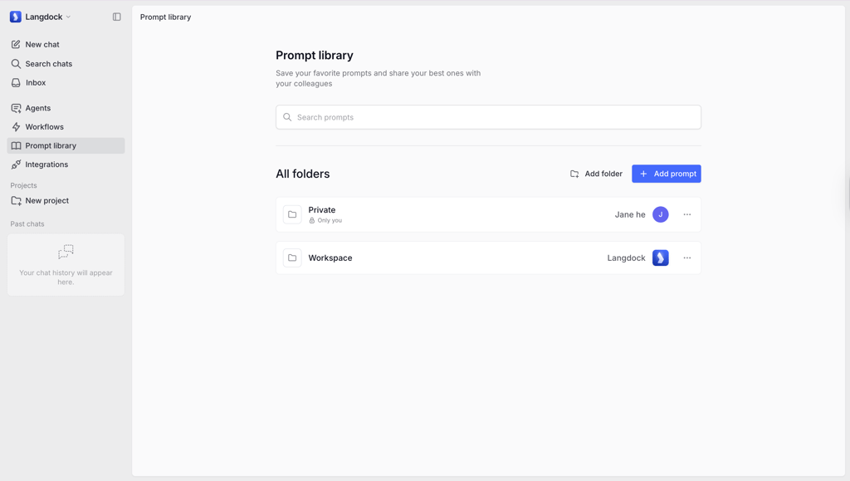The height and width of the screenshot is (481, 850).
Task: Click the Prompt library book icon
Action: pos(16,145)
